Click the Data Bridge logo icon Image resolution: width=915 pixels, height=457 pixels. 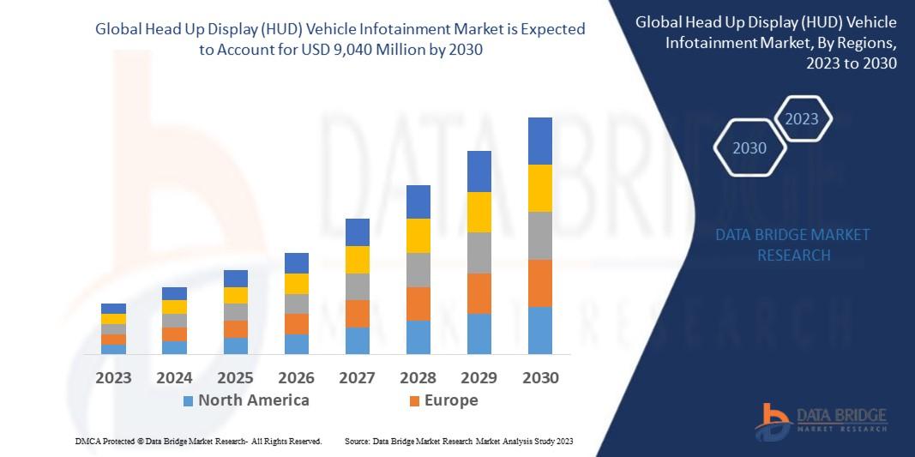pos(773,421)
